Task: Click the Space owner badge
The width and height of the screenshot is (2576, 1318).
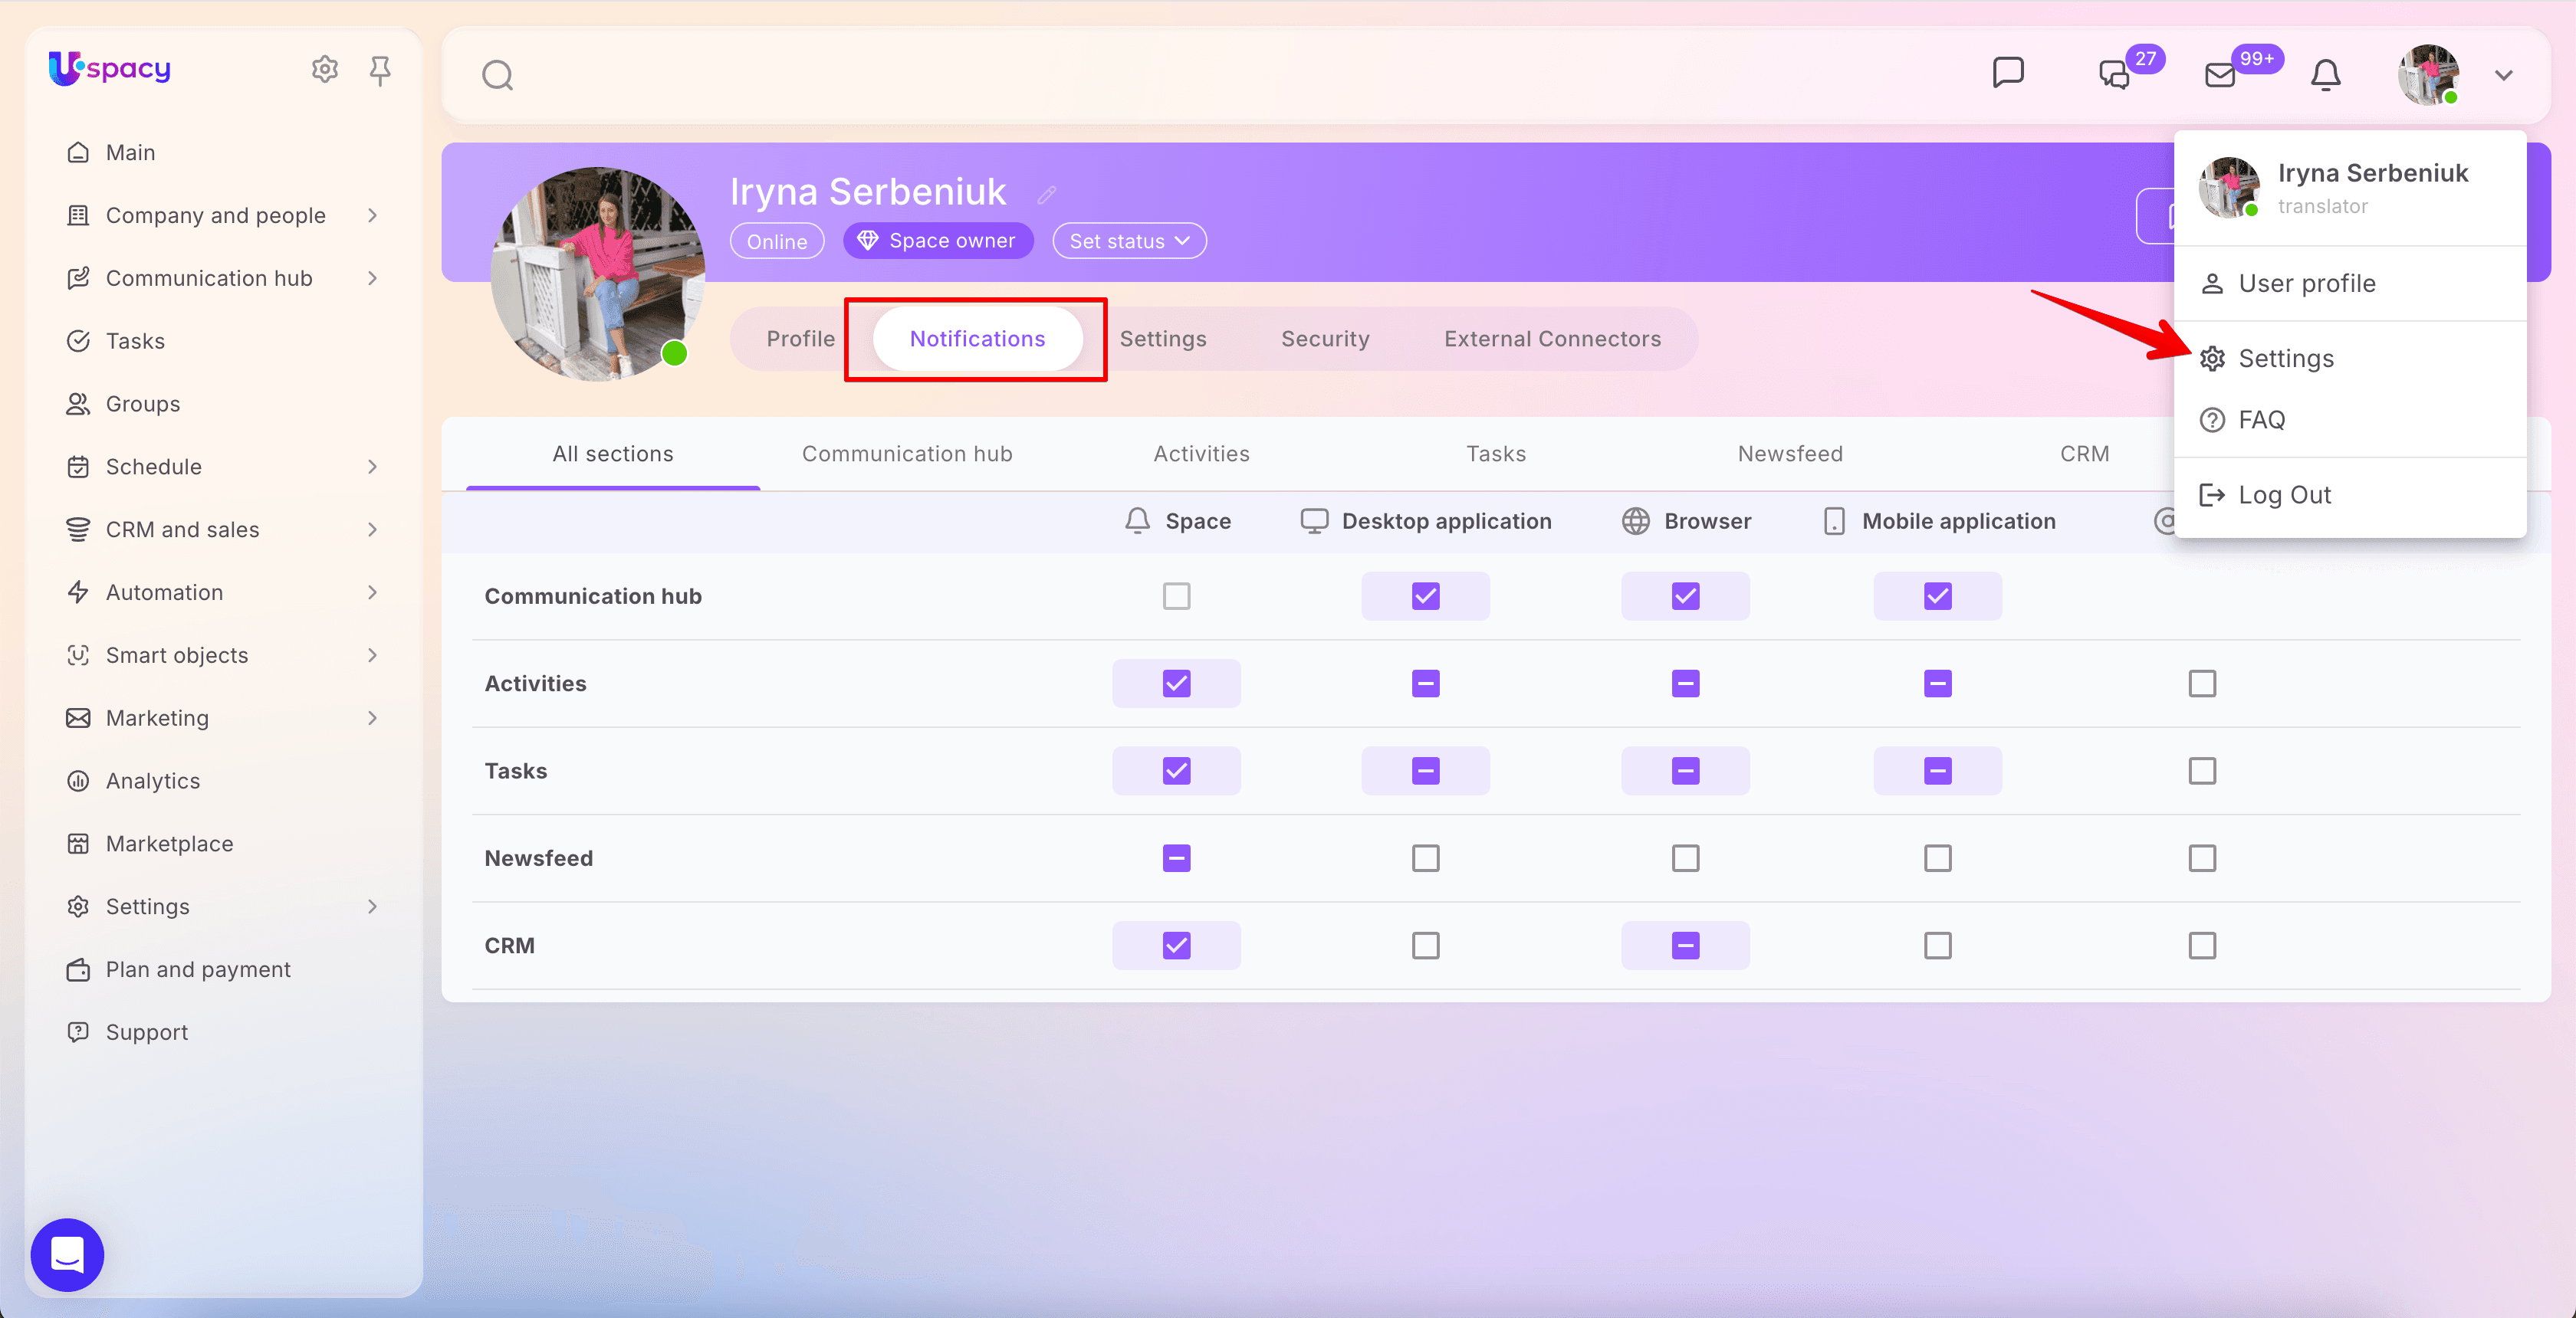Action: click(938, 241)
